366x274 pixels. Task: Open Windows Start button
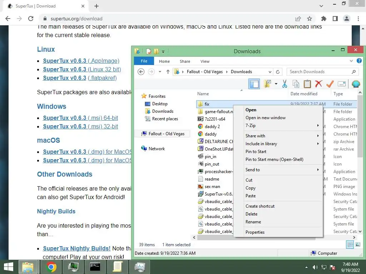point(9,267)
